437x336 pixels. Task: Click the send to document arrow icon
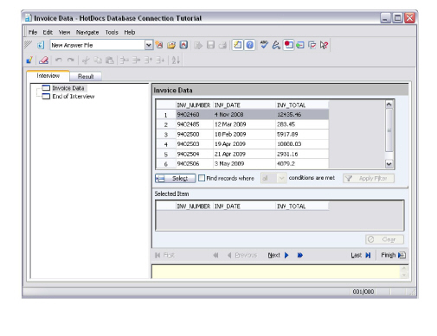[198, 45]
